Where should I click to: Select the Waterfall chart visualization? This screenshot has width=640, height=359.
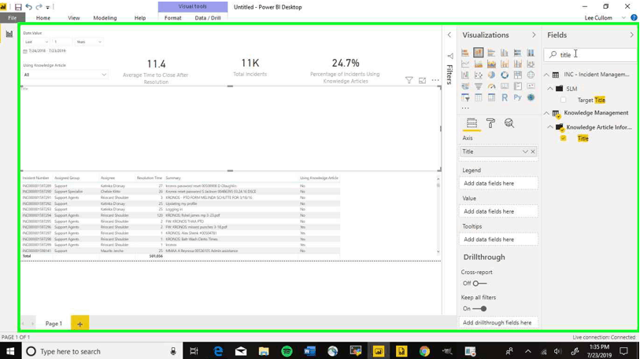pos(465,75)
